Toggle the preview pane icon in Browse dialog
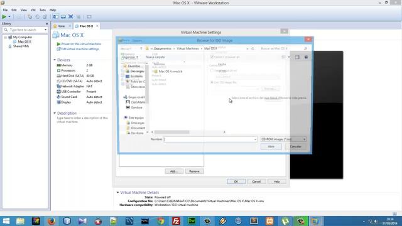Screen dimensions: 402x226 [x=297, y=57]
